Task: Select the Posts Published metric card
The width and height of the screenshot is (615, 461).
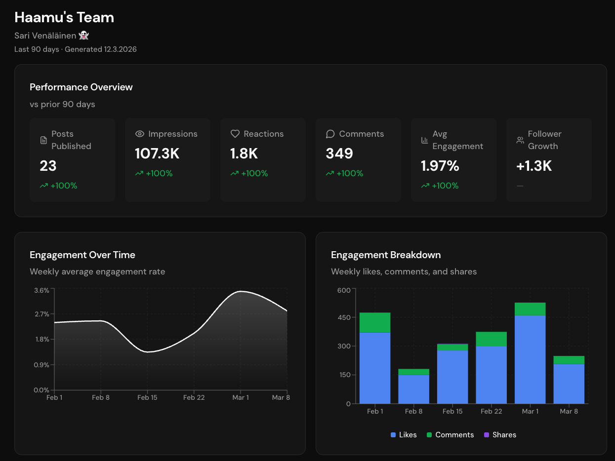Action: point(72,159)
